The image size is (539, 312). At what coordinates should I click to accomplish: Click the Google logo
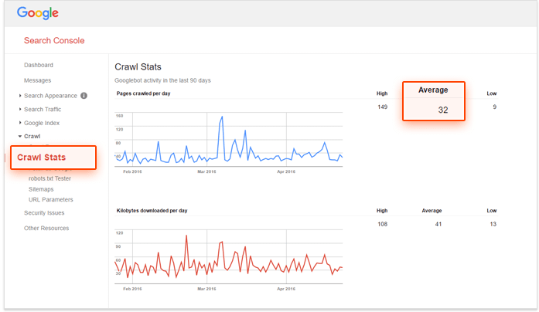[x=38, y=13]
